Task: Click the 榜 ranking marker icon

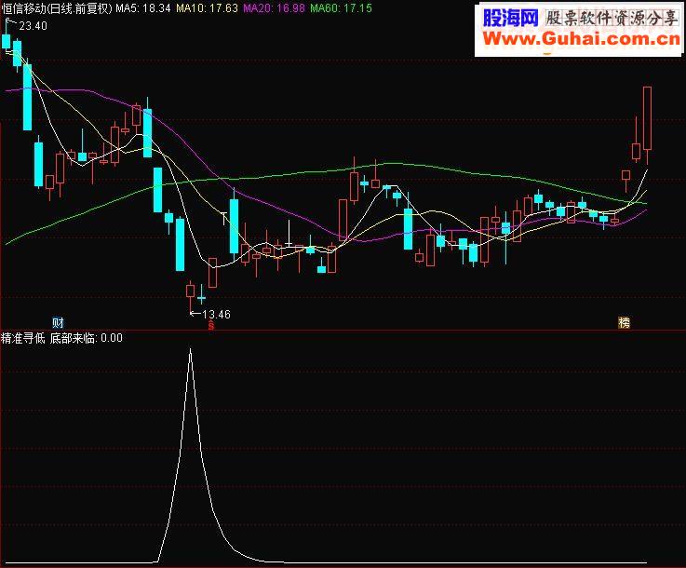Action: coord(624,323)
